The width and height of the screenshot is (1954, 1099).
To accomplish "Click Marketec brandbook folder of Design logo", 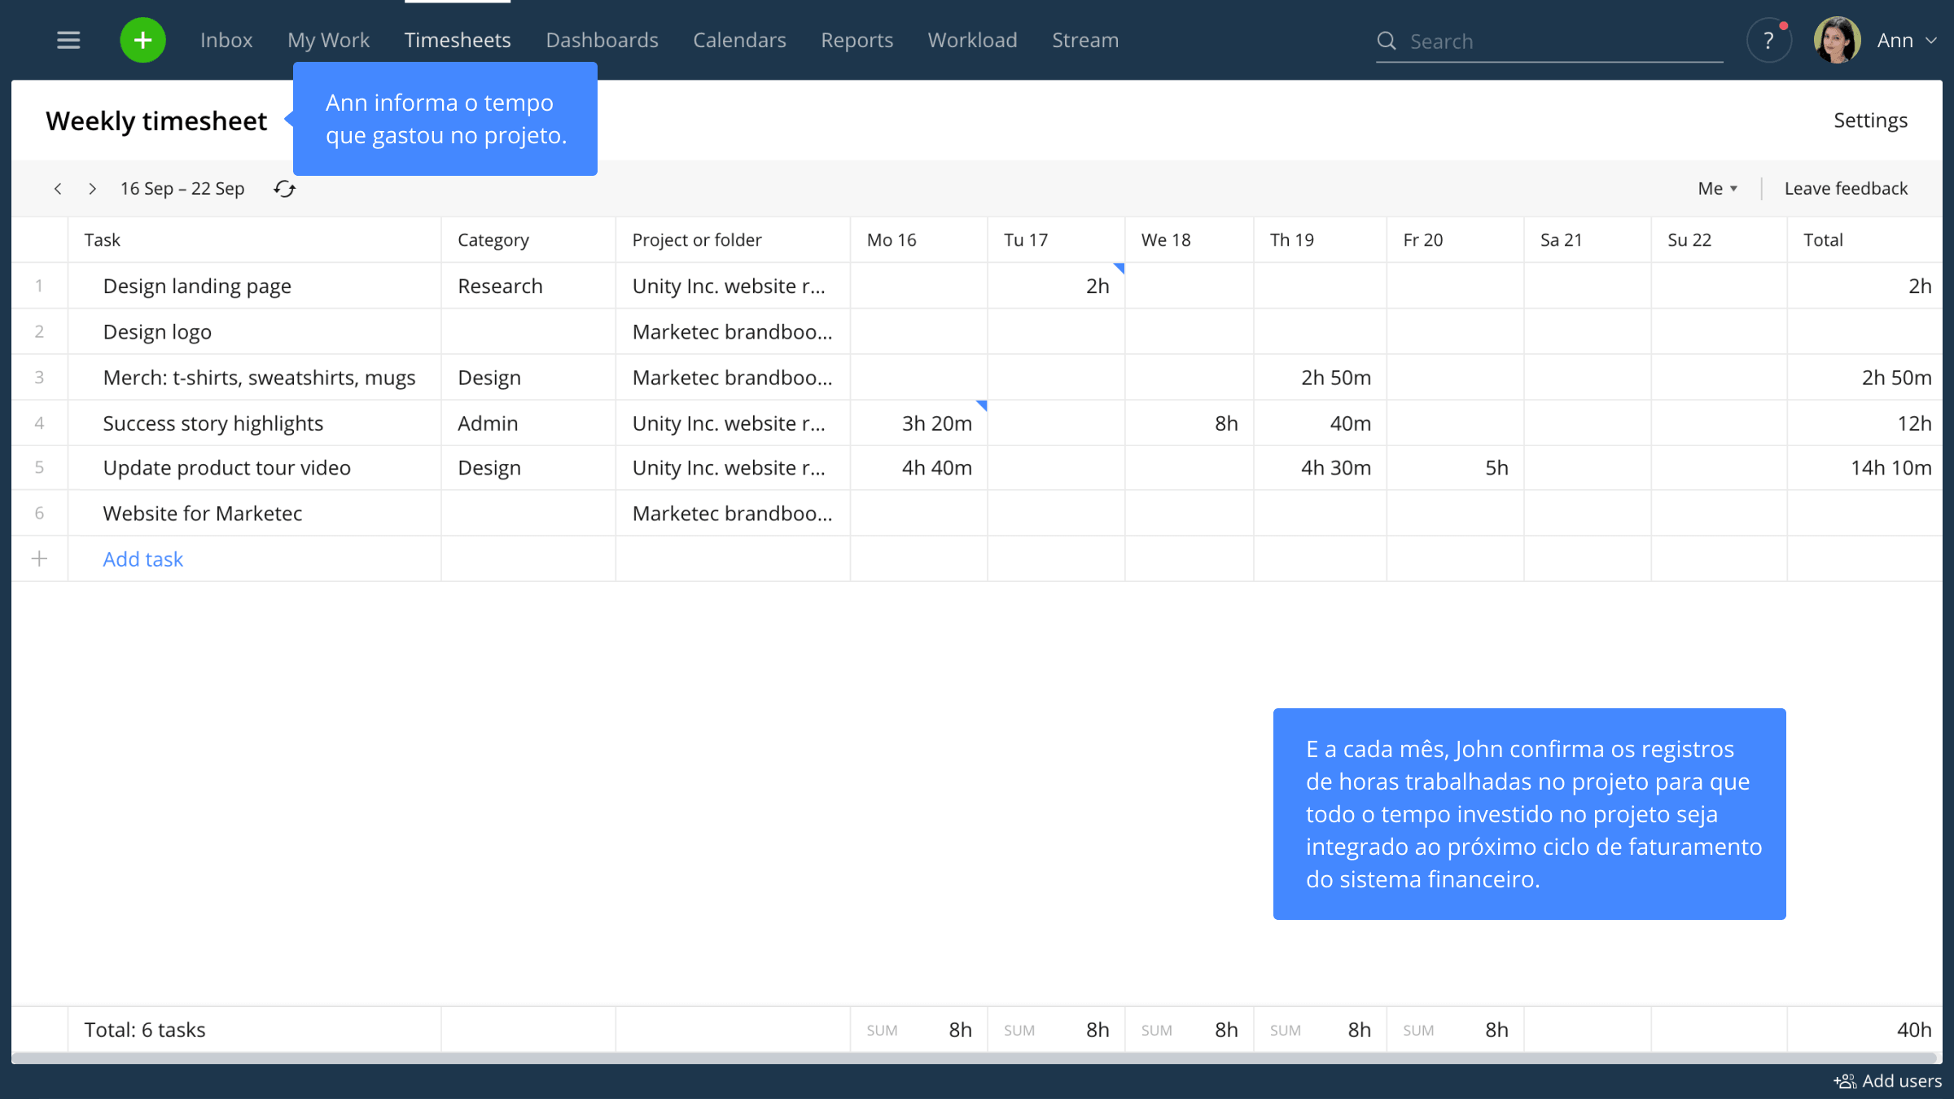I will (x=732, y=331).
